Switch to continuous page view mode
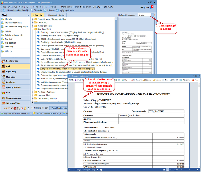 [x=167, y=170]
